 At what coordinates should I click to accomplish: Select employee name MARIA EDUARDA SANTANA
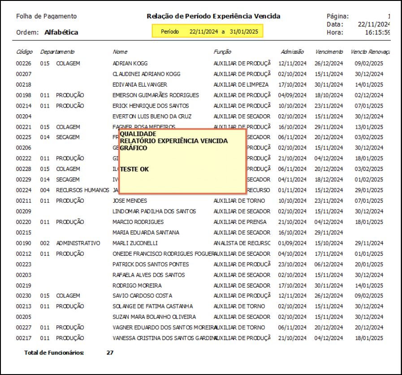(146, 232)
